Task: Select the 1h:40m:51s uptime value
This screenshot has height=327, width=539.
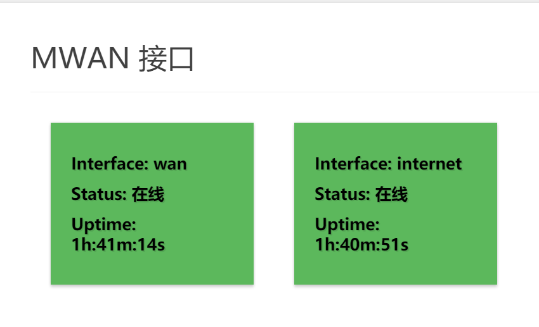Action: [361, 244]
